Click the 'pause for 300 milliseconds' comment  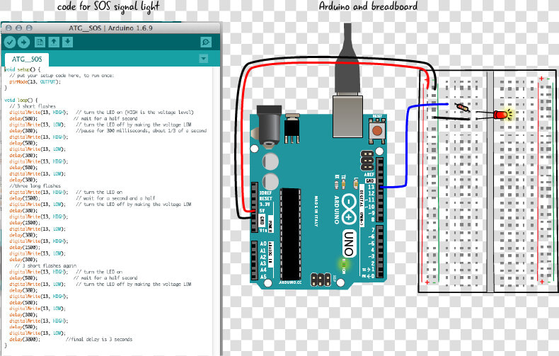pyautogui.click(x=142, y=130)
